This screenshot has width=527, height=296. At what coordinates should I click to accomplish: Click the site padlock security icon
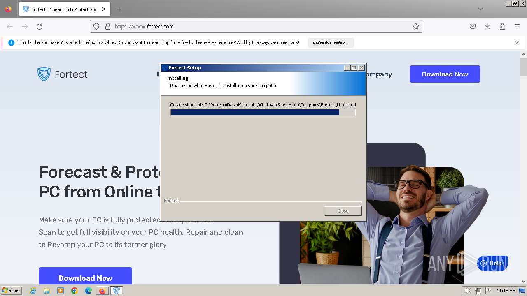click(108, 26)
